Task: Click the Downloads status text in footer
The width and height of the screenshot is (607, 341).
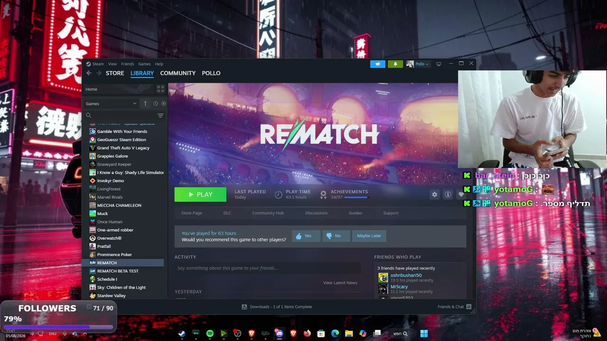Action: 281,307
